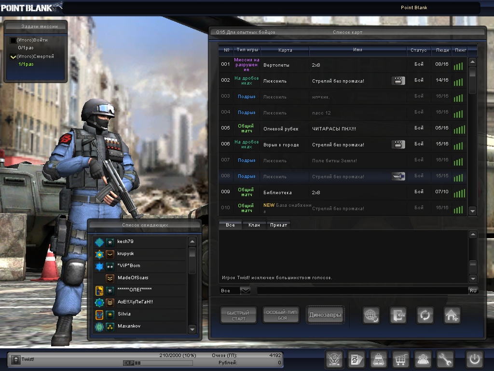Switch to the Приват chat tab
Image resolution: width=494 pixels, height=371 pixels.
278,225
